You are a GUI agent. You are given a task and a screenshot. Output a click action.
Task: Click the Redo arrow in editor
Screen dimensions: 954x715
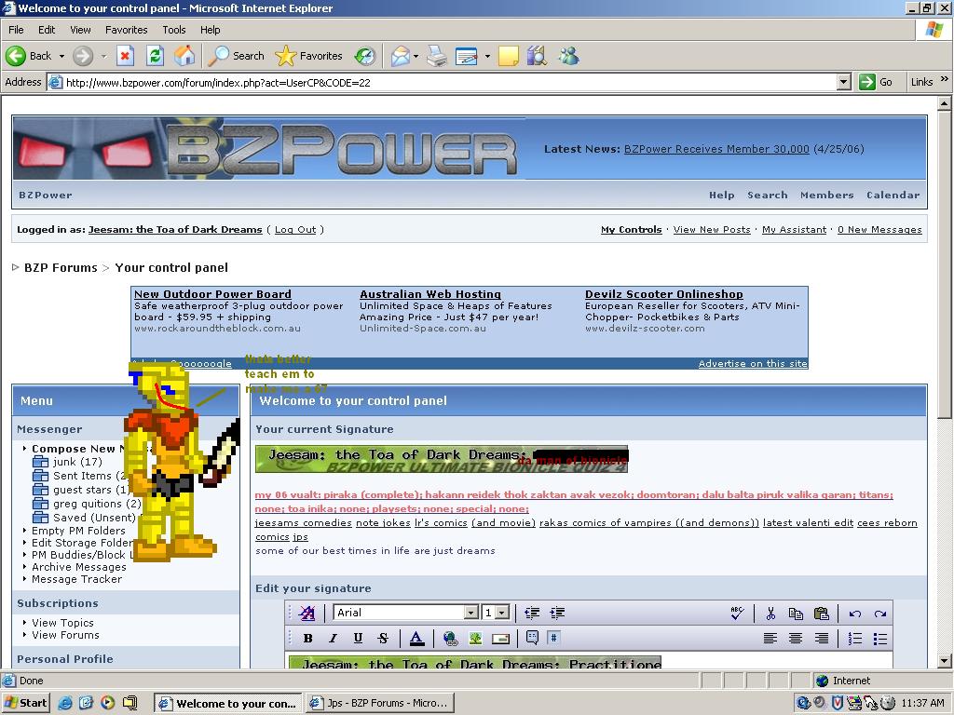[879, 613]
